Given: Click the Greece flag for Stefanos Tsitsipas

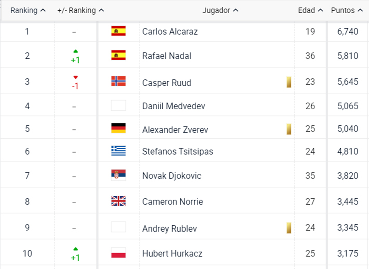Looking at the screenshot, I should [118, 151].
